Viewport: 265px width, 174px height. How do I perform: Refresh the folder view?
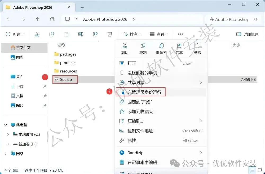(x=52, y=19)
